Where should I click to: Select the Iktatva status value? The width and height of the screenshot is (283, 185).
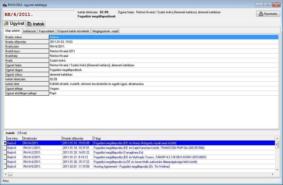click(x=164, y=37)
